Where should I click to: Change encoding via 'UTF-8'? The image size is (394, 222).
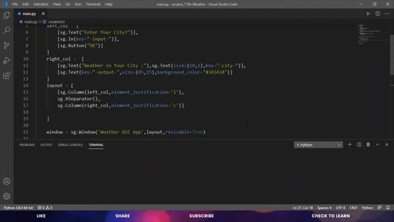click(x=340, y=208)
